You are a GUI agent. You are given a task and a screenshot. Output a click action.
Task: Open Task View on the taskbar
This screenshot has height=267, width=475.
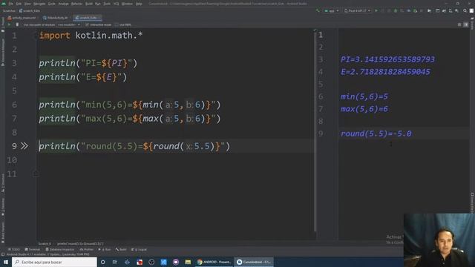tap(115, 262)
